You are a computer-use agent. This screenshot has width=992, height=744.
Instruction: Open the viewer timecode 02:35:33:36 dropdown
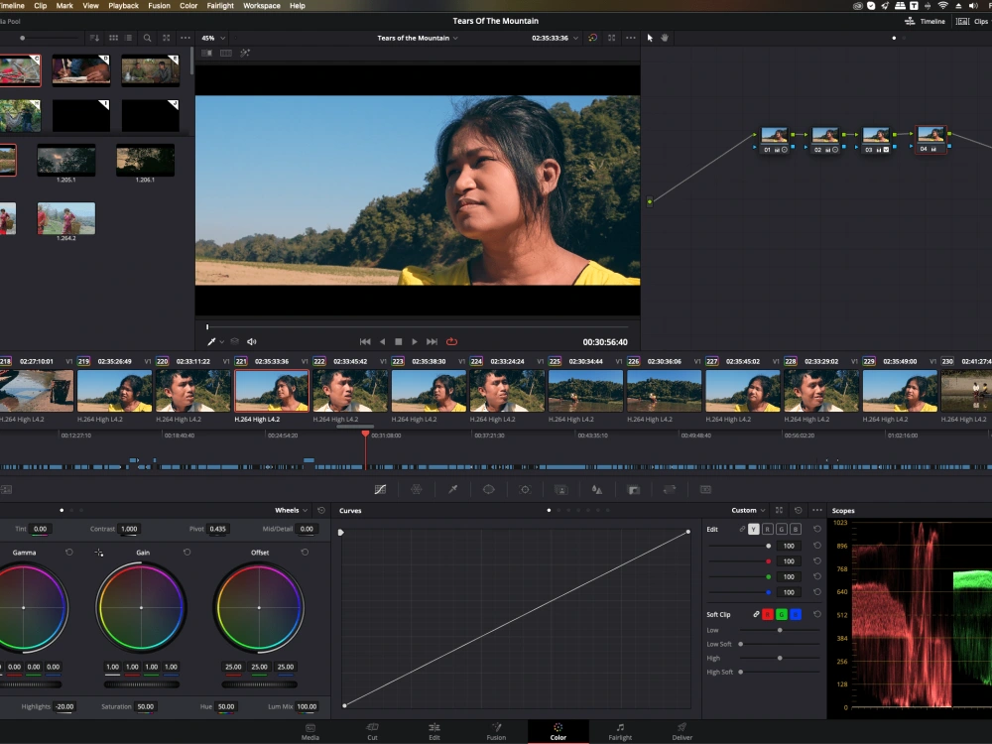point(555,38)
